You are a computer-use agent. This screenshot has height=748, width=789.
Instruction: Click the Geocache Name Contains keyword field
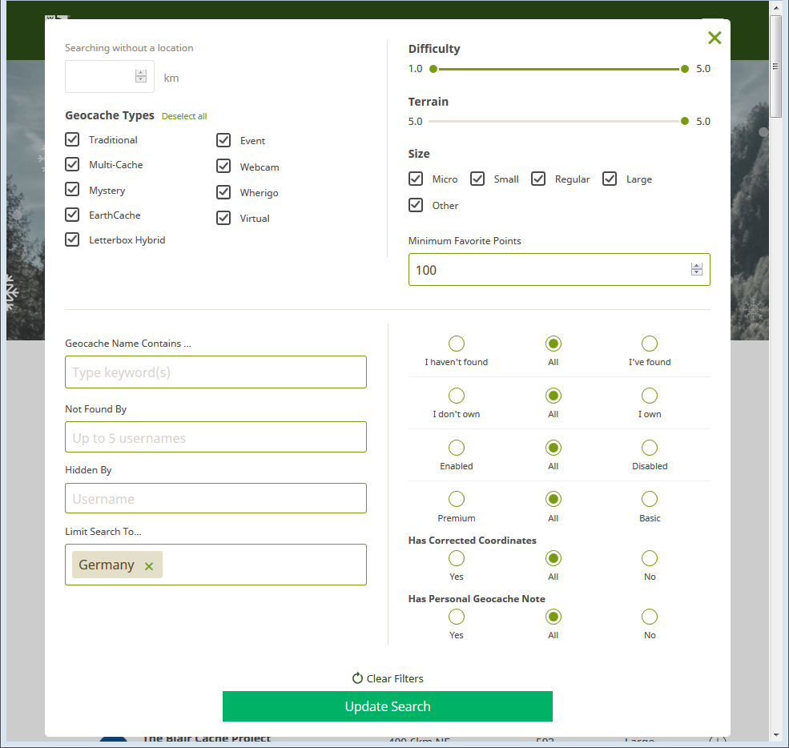pyautogui.click(x=215, y=372)
